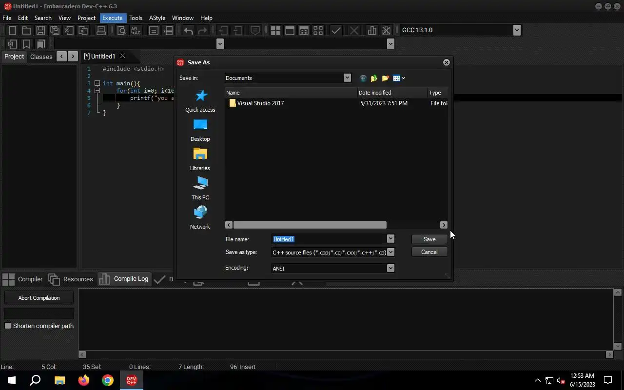This screenshot has height=390, width=624.
Task: Select the Compile Log tab
Action: tap(124, 279)
